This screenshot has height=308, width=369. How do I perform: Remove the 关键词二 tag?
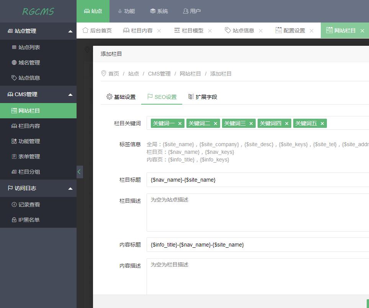(216, 123)
